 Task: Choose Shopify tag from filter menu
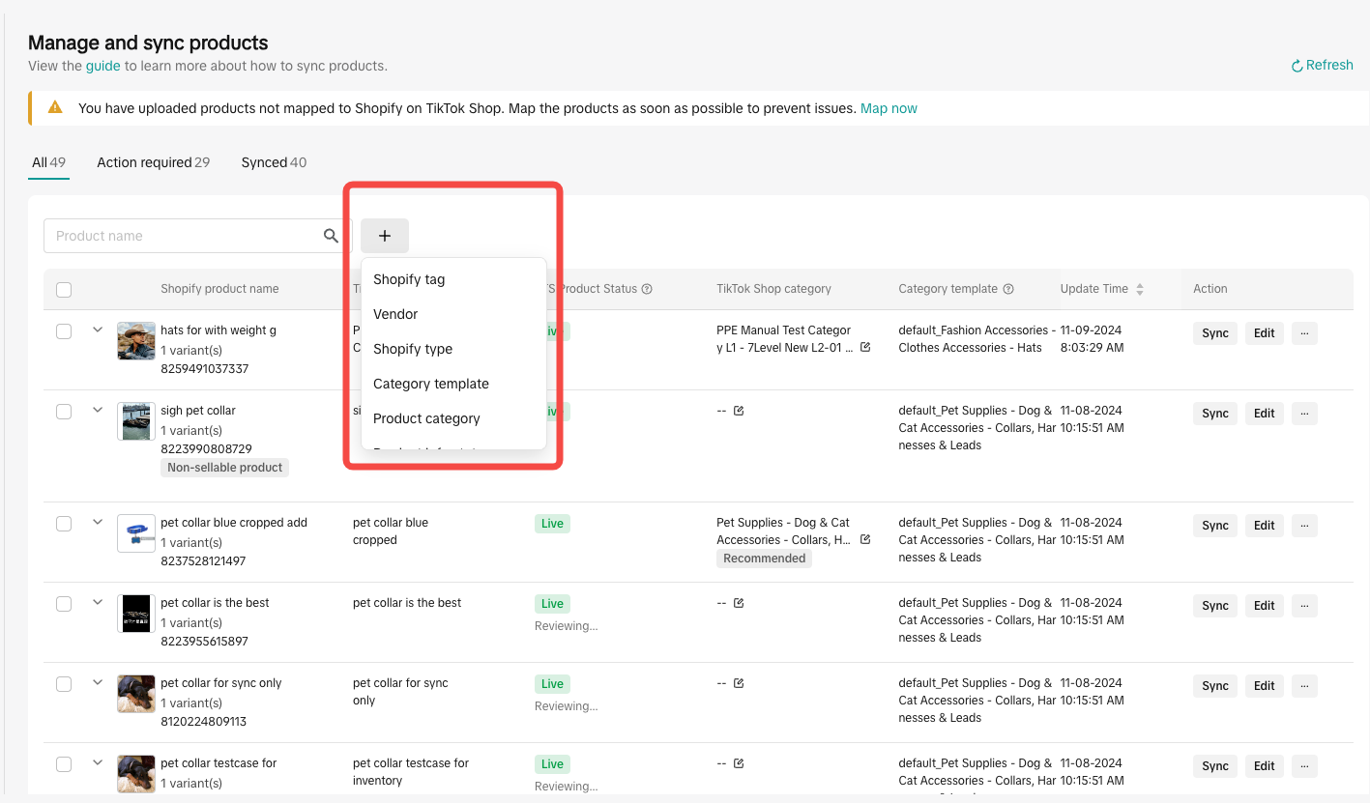click(409, 279)
